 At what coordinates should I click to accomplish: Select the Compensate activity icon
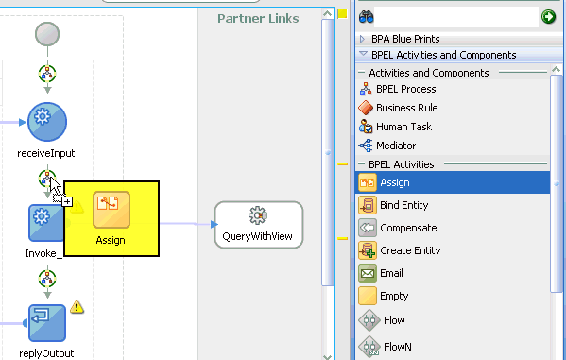(x=368, y=228)
